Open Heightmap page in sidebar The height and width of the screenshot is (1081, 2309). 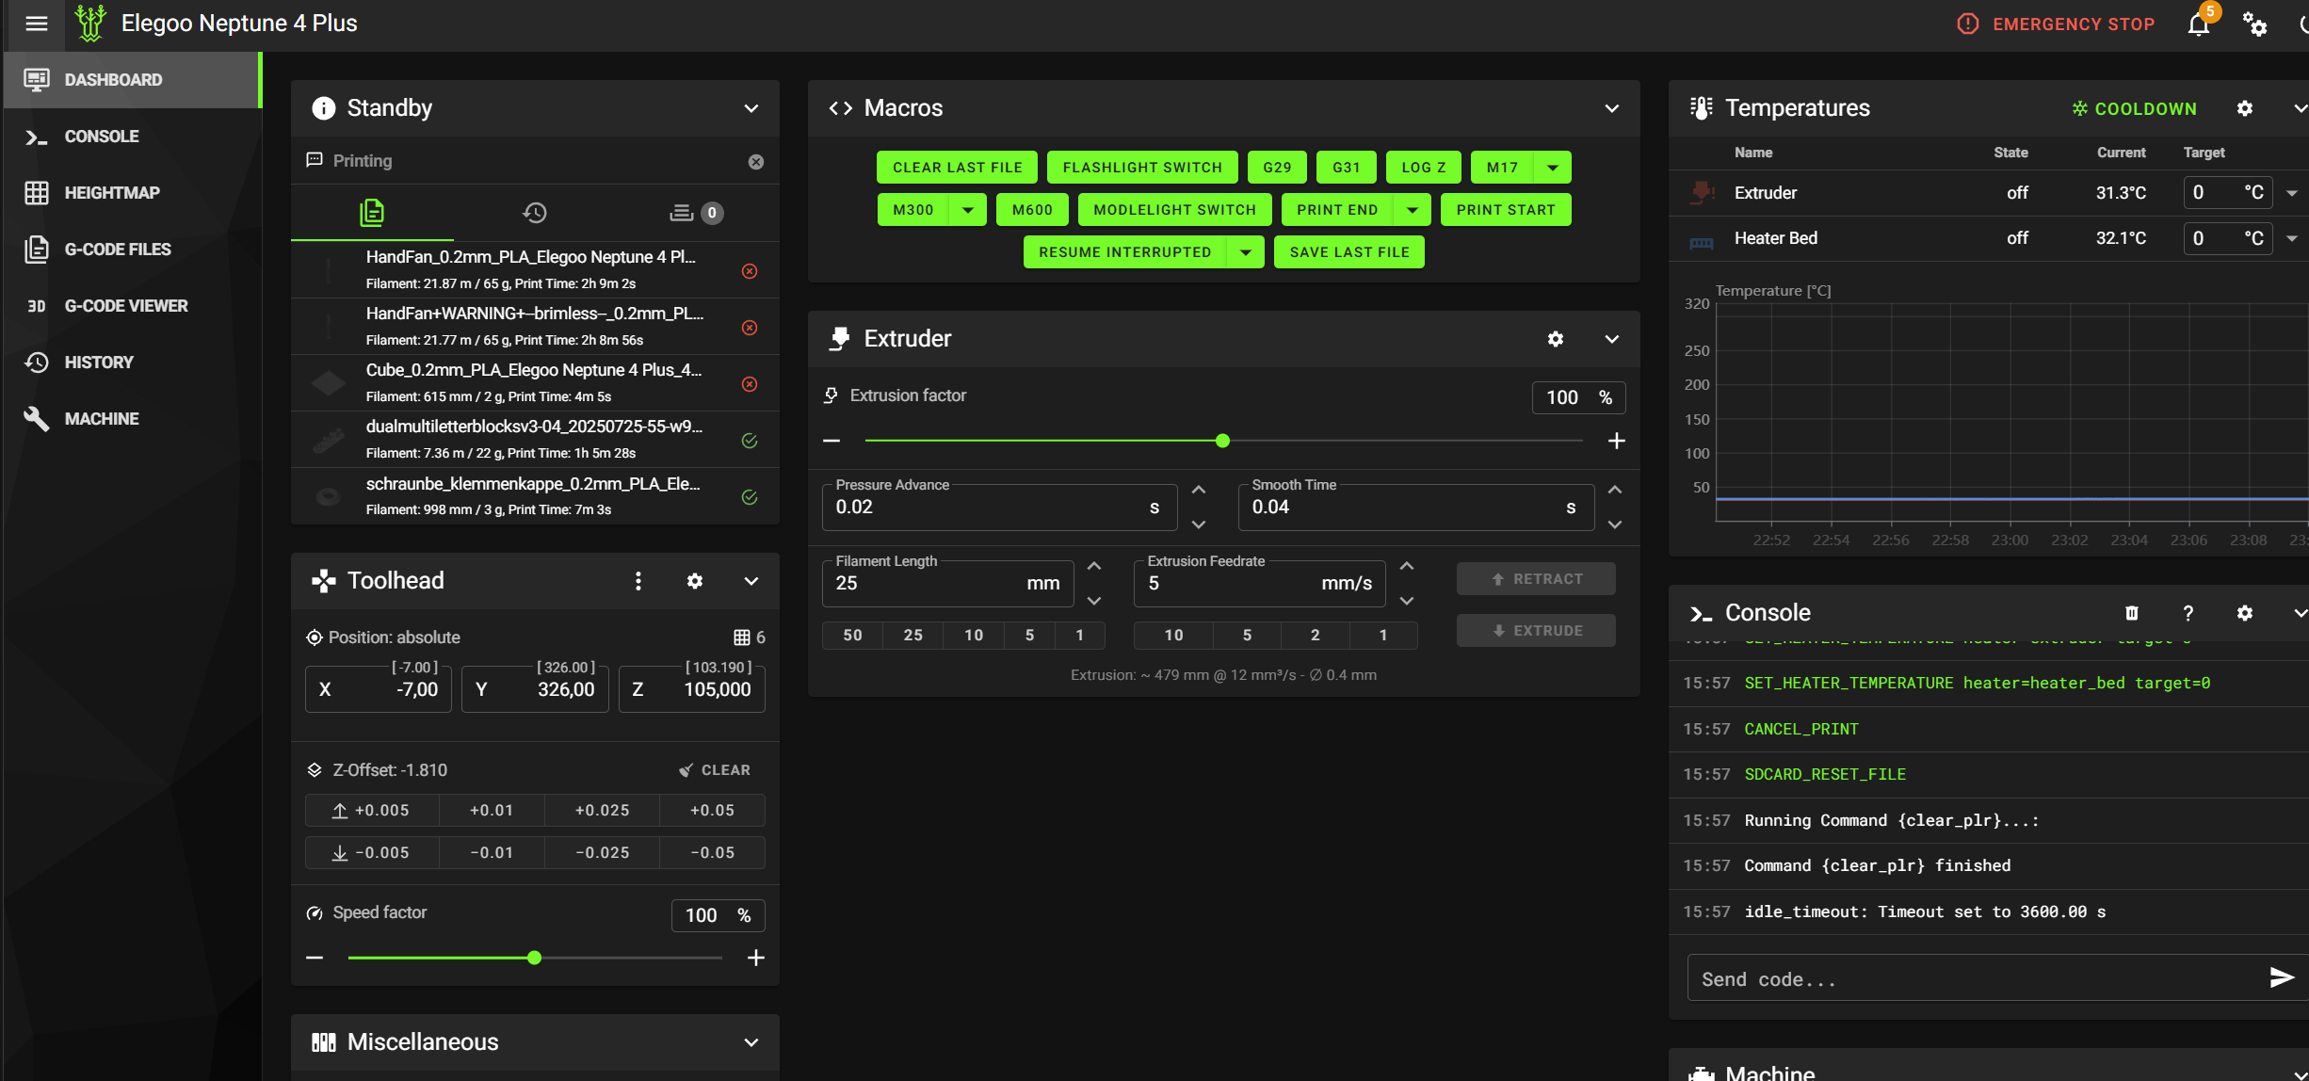coord(131,193)
